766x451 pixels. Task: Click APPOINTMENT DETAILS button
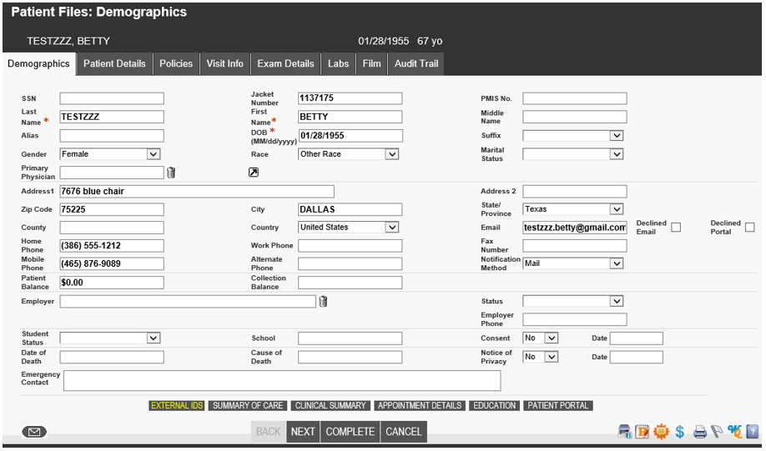click(x=420, y=406)
